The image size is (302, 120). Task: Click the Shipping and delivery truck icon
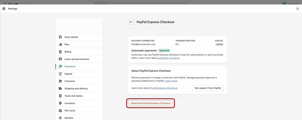pos(60,89)
